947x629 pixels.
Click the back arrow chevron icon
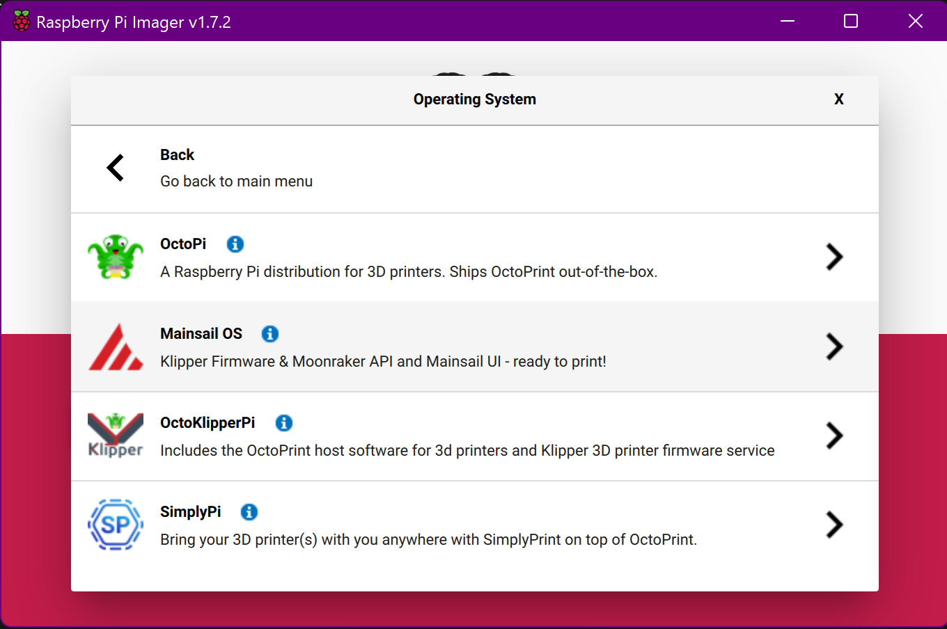coord(116,168)
